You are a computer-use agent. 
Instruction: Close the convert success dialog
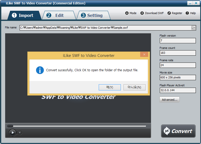[144, 54]
